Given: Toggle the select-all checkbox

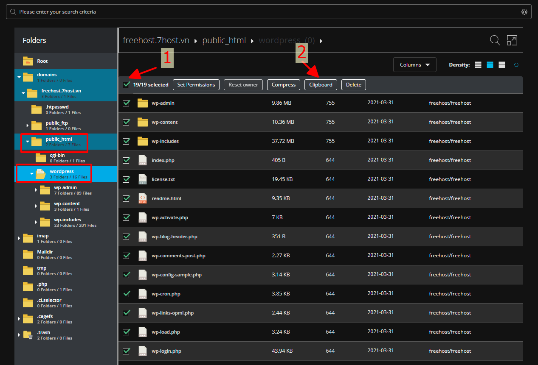Looking at the screenshot, I should click(126, 85).
